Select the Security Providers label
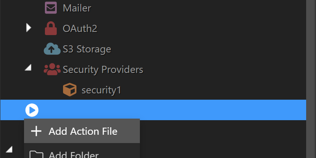 [x=103, y=70]
